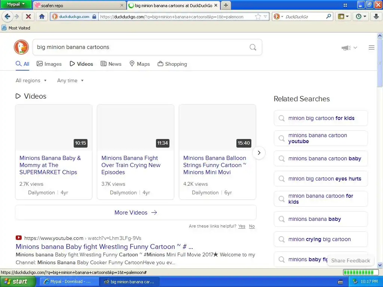Open Minions banana Baby fight Wrestling result
Viewport: 383px width, 287px height.
pyautogui.click(x=104, y=247)
